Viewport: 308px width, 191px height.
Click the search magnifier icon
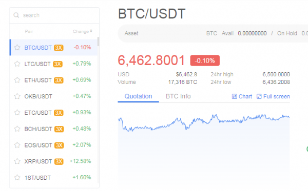pyautogui.click(x=16, y=15)
